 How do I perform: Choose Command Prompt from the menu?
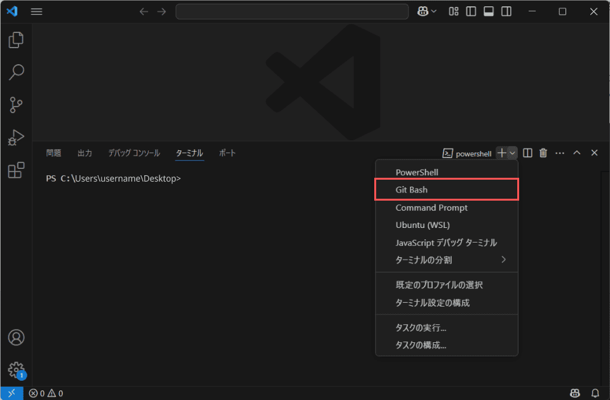[447, 208]
